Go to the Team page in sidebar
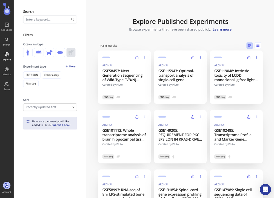The height and width of the screenshot is (198, 274). pyautogui.click(x=7, y=86)
